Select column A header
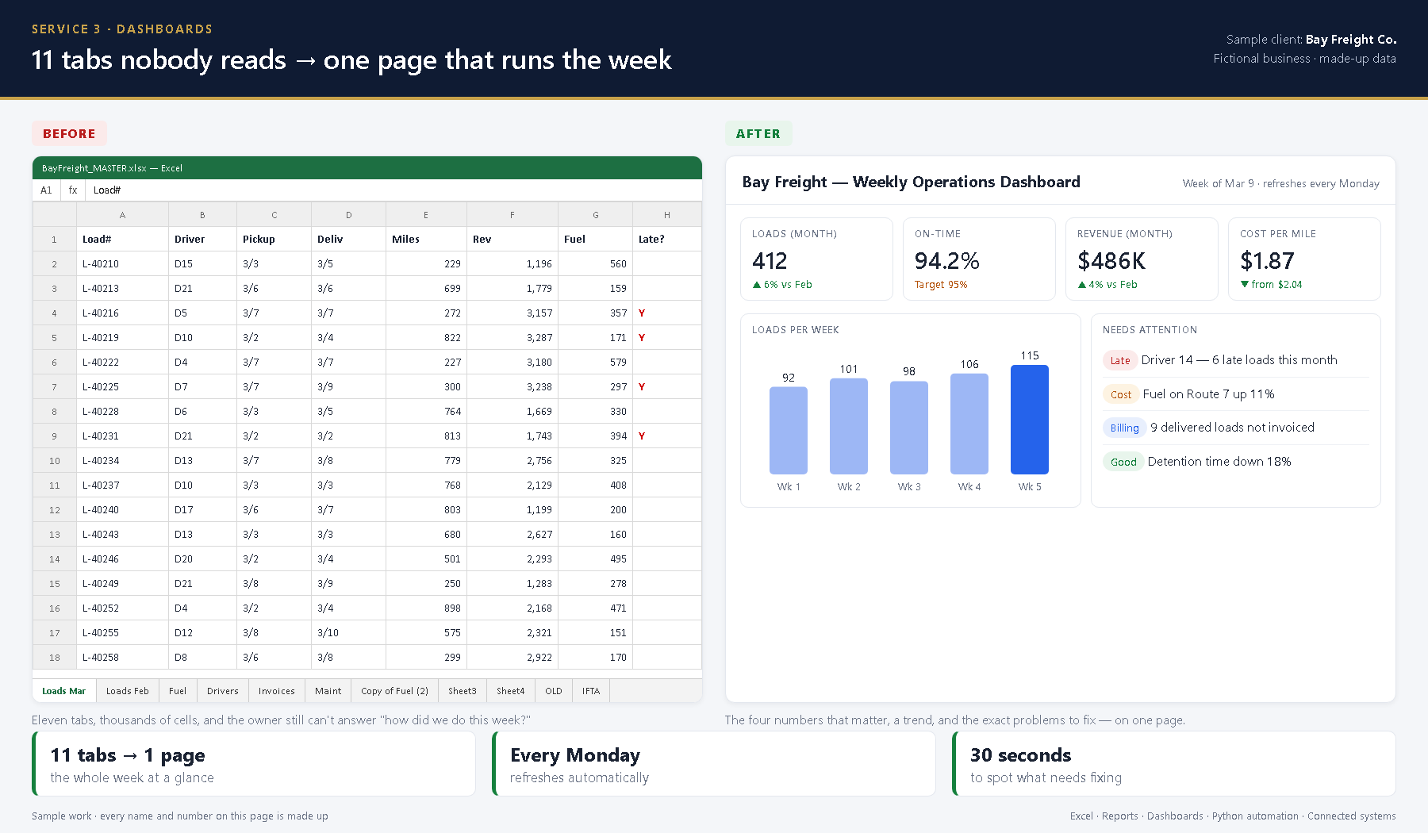This screenshot has height=833, width=1428. (122, 215)
